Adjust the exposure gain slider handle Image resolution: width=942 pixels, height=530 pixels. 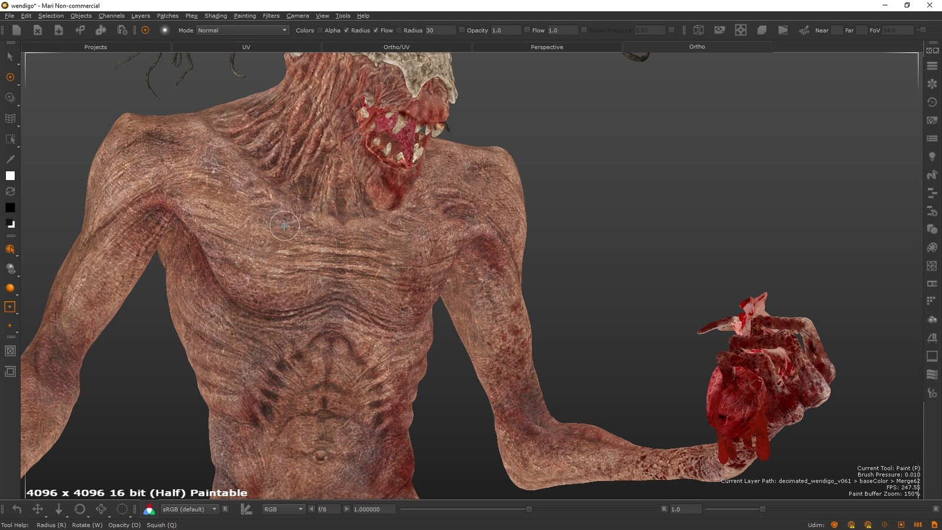click(x=529, y=509)
